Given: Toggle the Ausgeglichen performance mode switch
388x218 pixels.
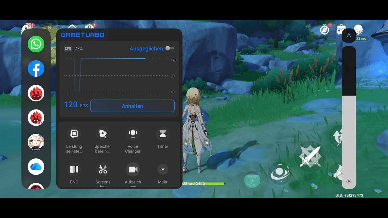Looking at the screenshot, I should [x=169, y=48].
